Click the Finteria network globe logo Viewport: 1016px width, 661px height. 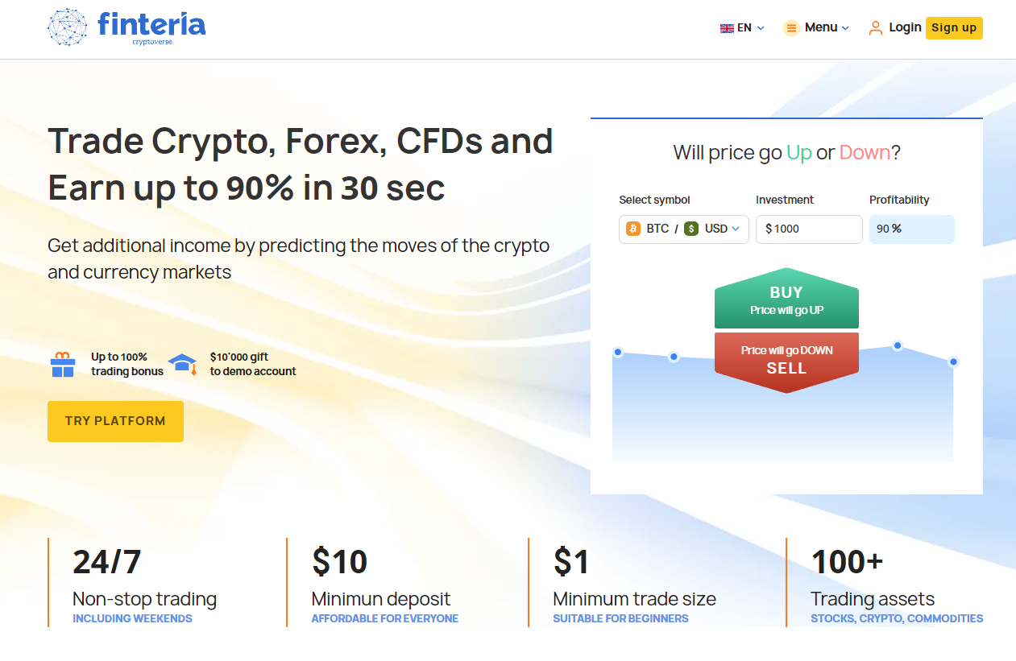(x=68, y=27)
